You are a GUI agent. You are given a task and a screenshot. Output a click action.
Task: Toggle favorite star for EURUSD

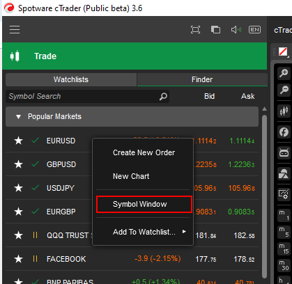pos(18,141)
